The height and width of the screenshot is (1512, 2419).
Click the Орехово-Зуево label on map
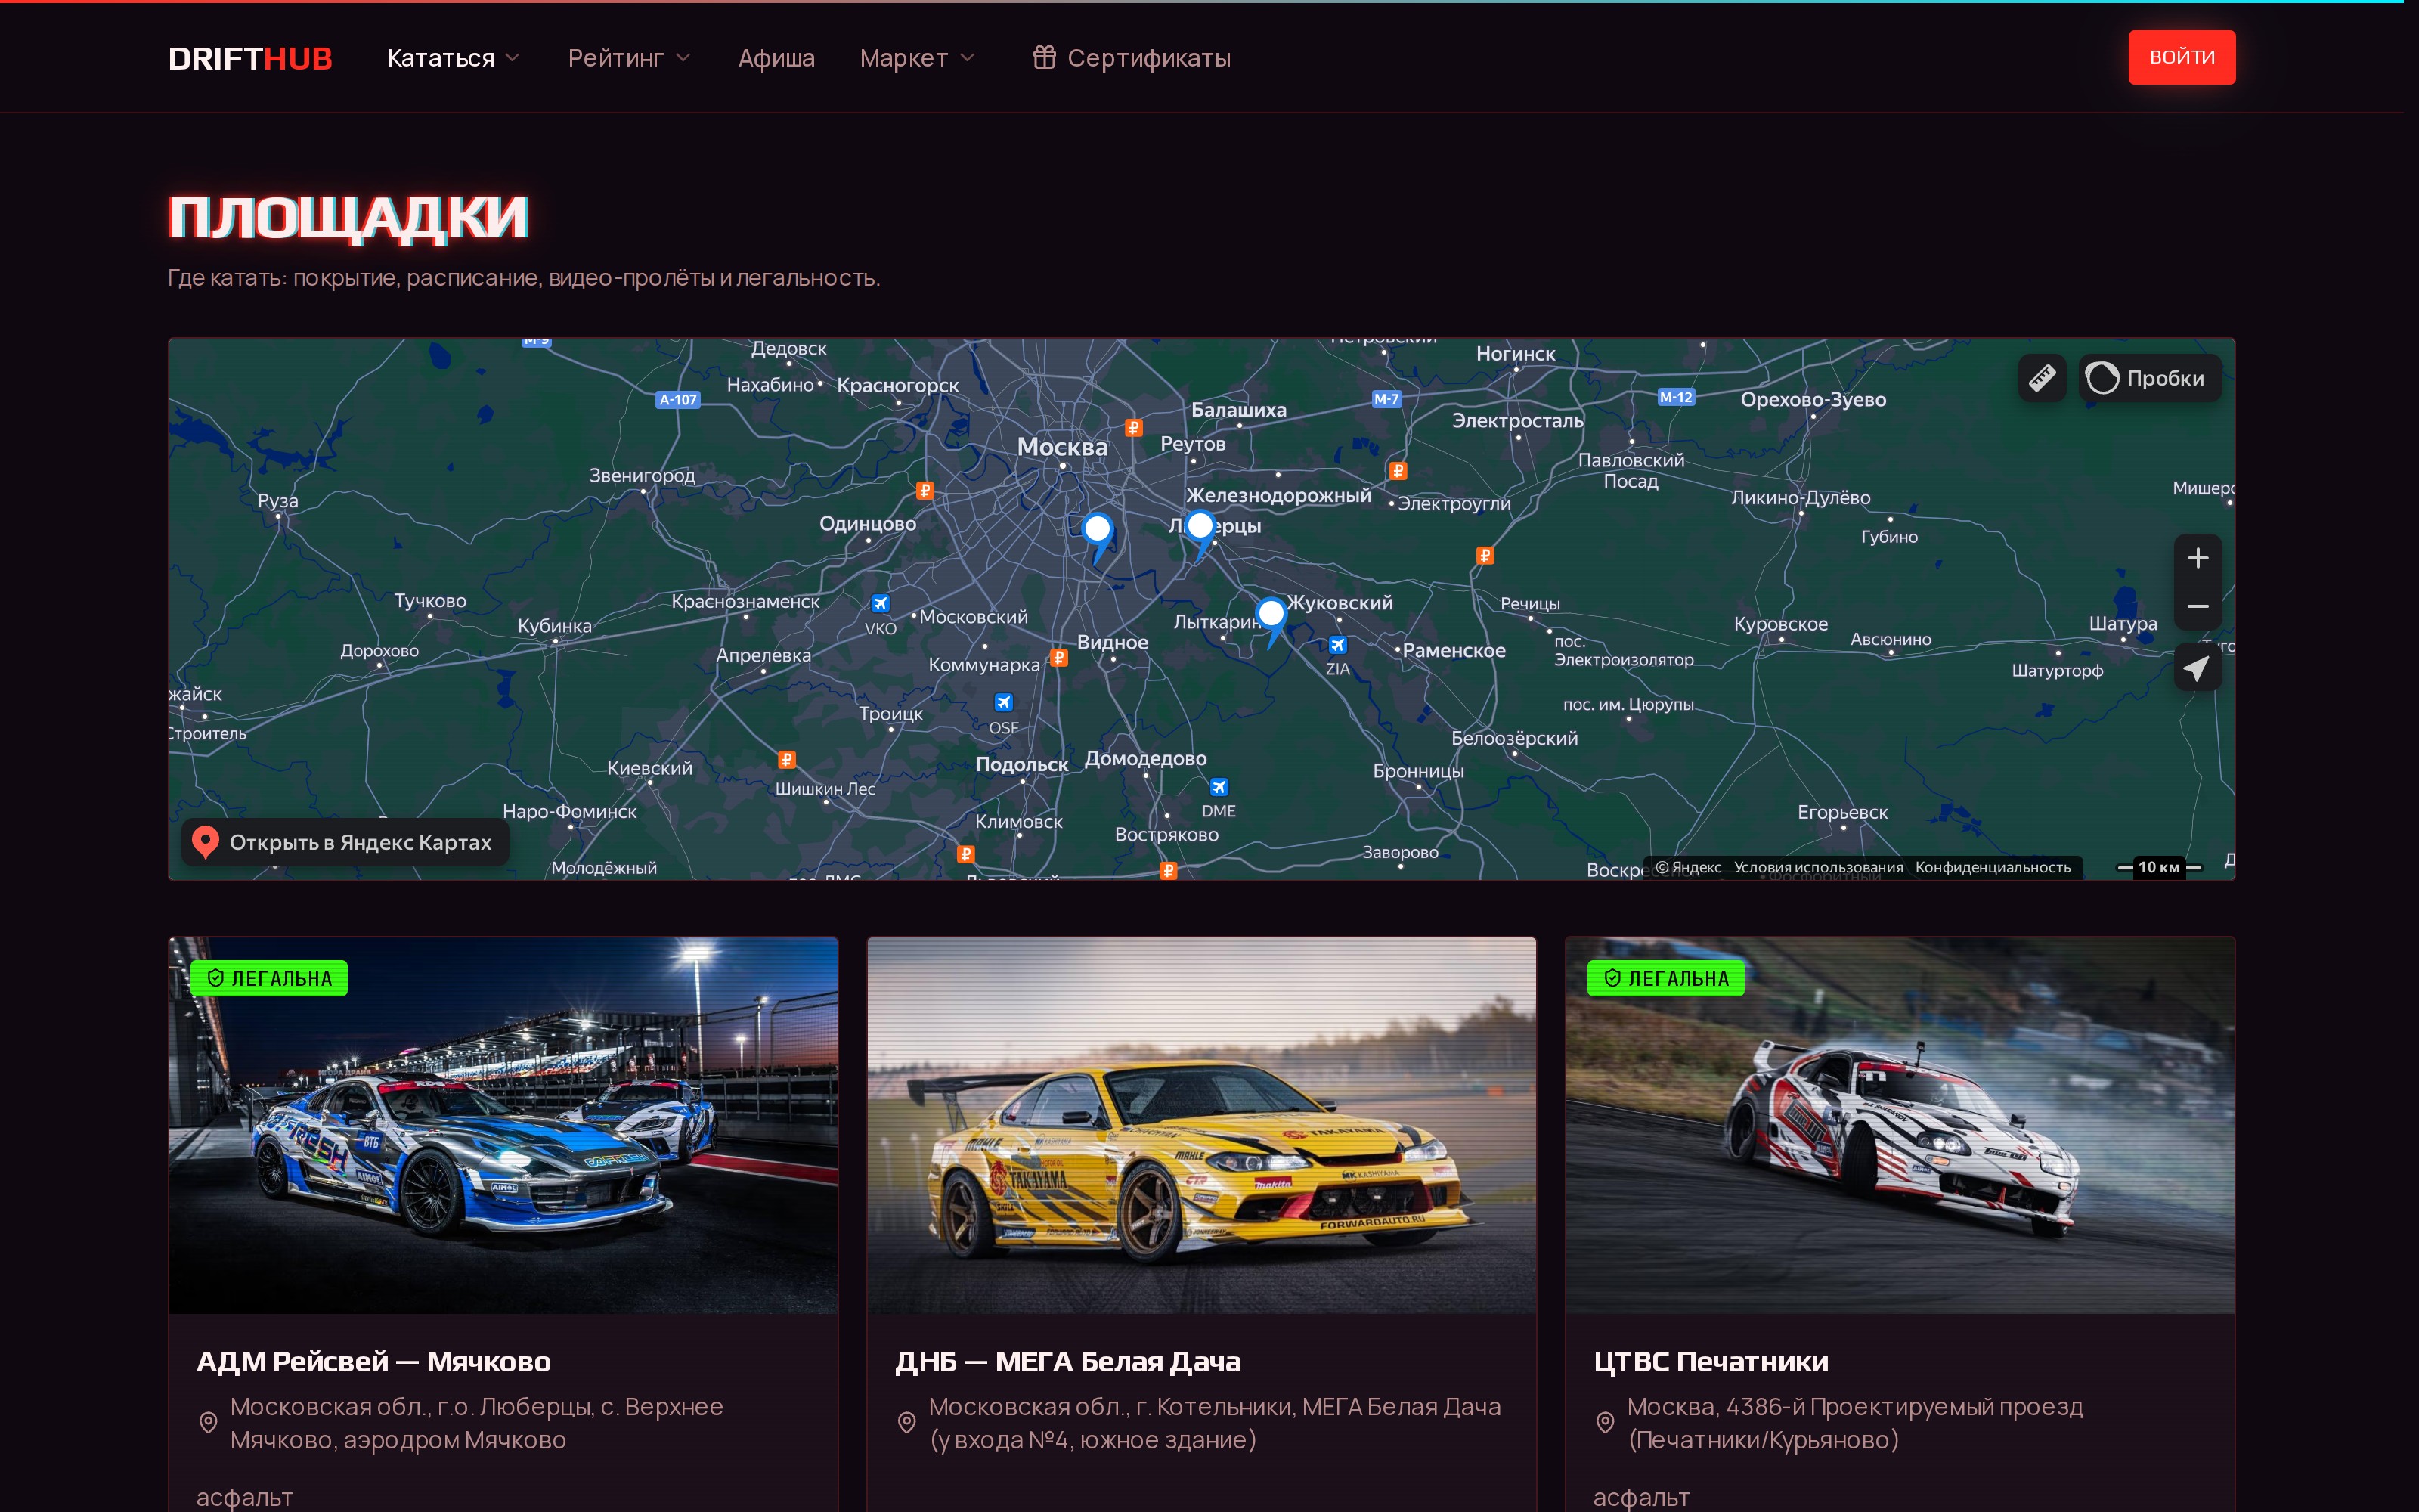(x=1813, y=399)
